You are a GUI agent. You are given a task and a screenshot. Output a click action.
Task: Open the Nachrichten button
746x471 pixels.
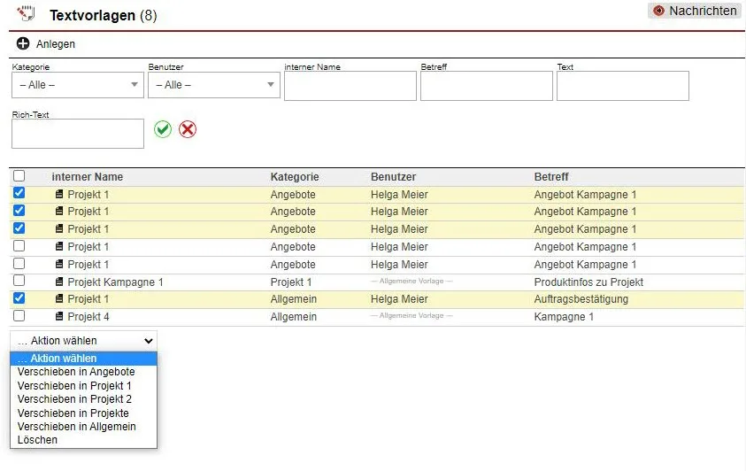tap(695, 11)
